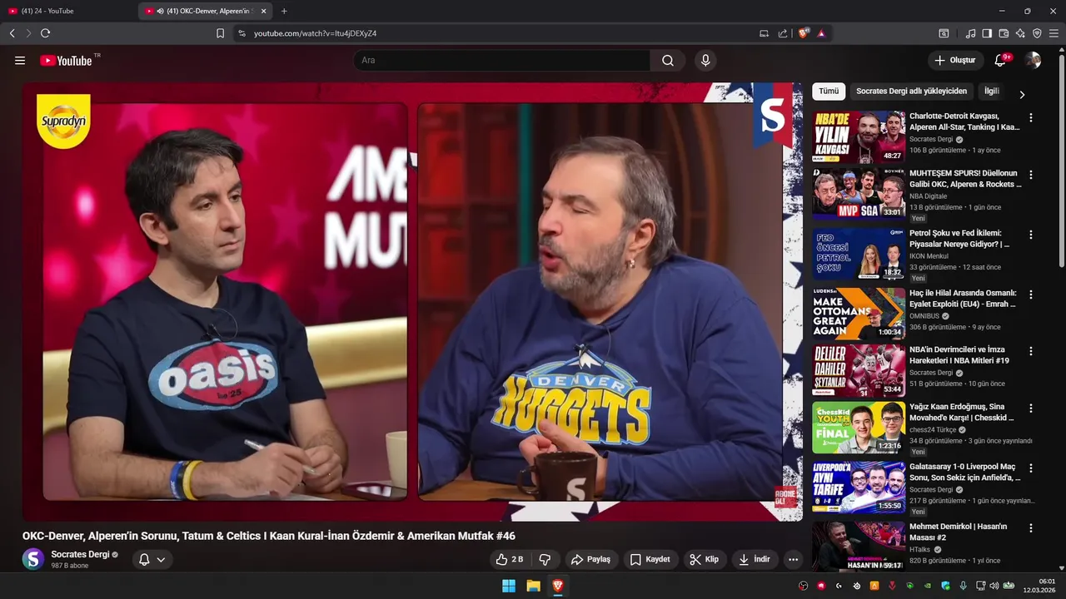Share this page from the address bar
The width and height of the screenshot is (1066, 599).
click(783, 33)
